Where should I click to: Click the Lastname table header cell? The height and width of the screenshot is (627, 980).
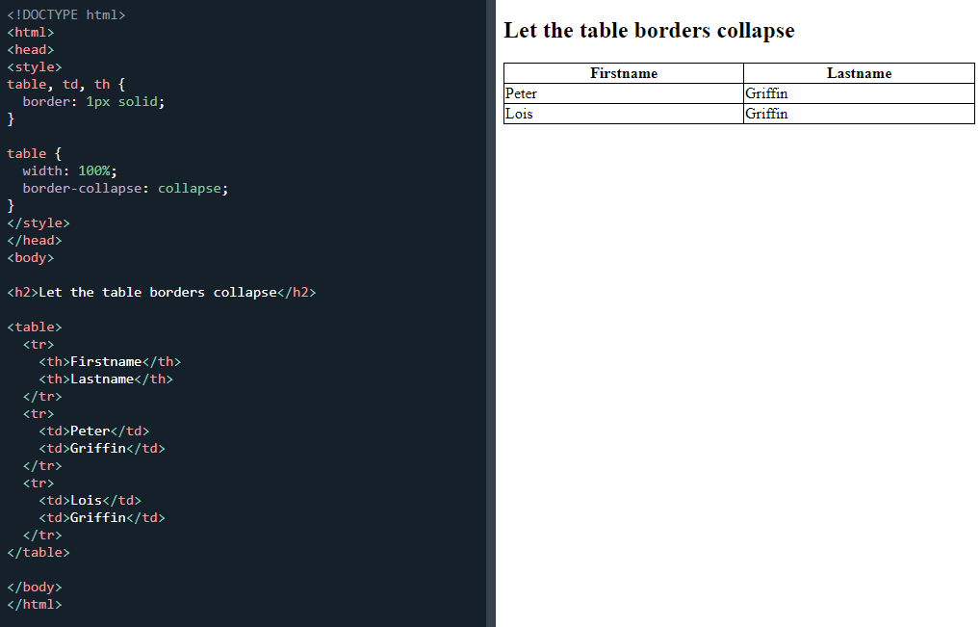pos(858,72)
